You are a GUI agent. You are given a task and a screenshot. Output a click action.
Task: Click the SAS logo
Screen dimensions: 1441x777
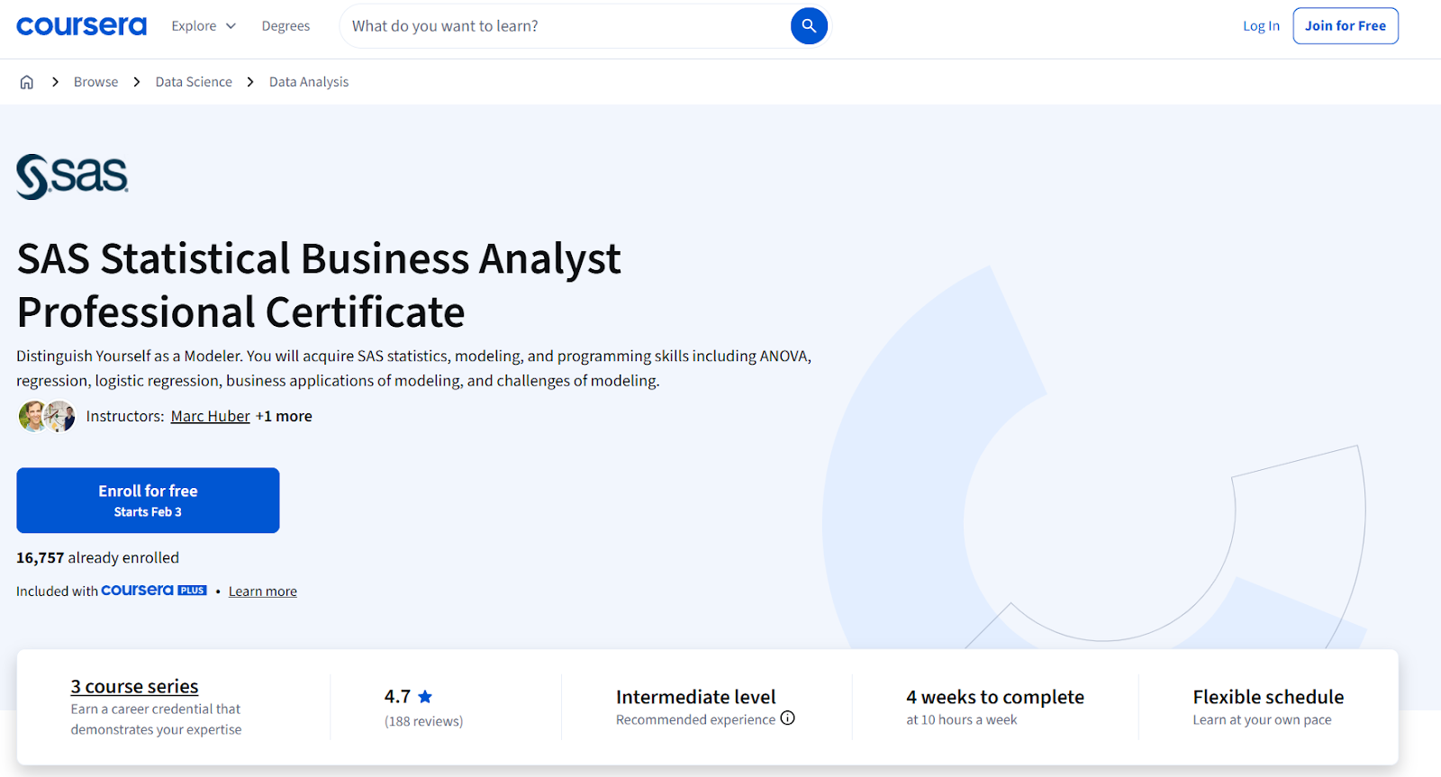[x=72, y=176]
